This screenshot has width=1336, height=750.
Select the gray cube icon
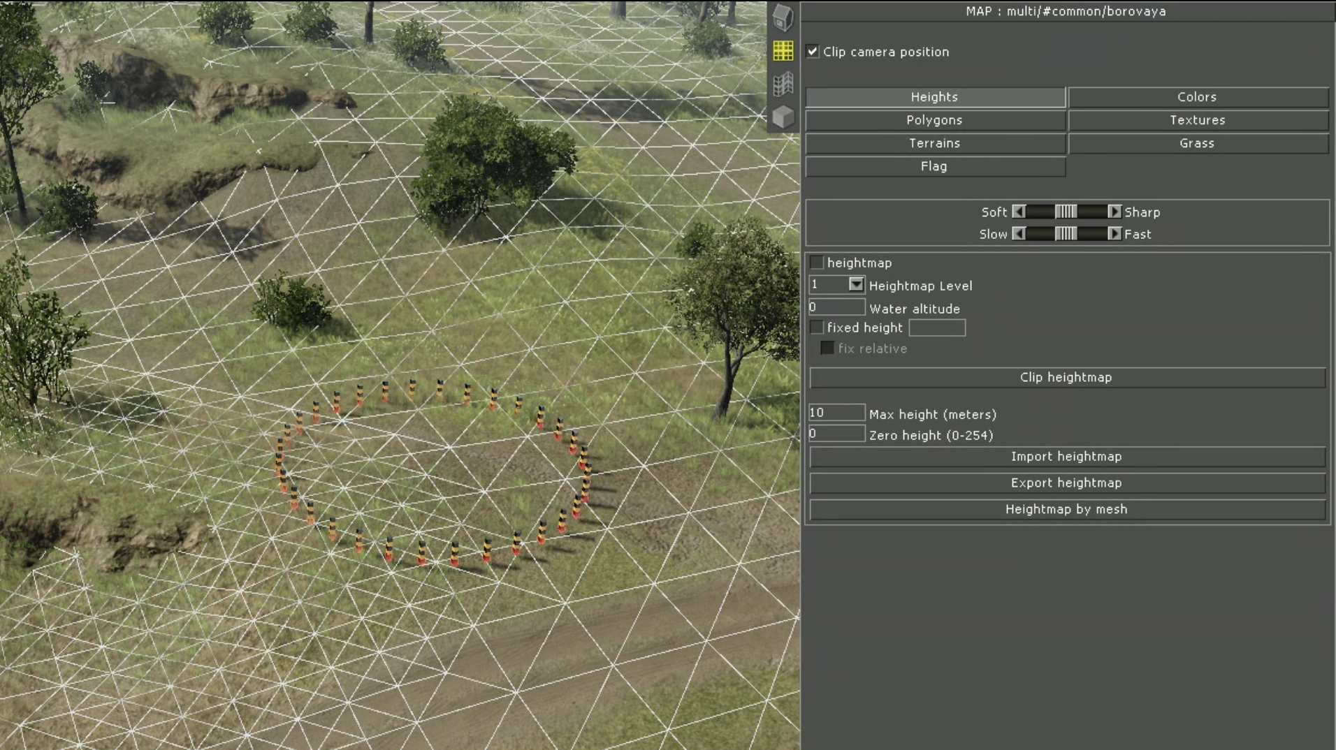(783, 117)
